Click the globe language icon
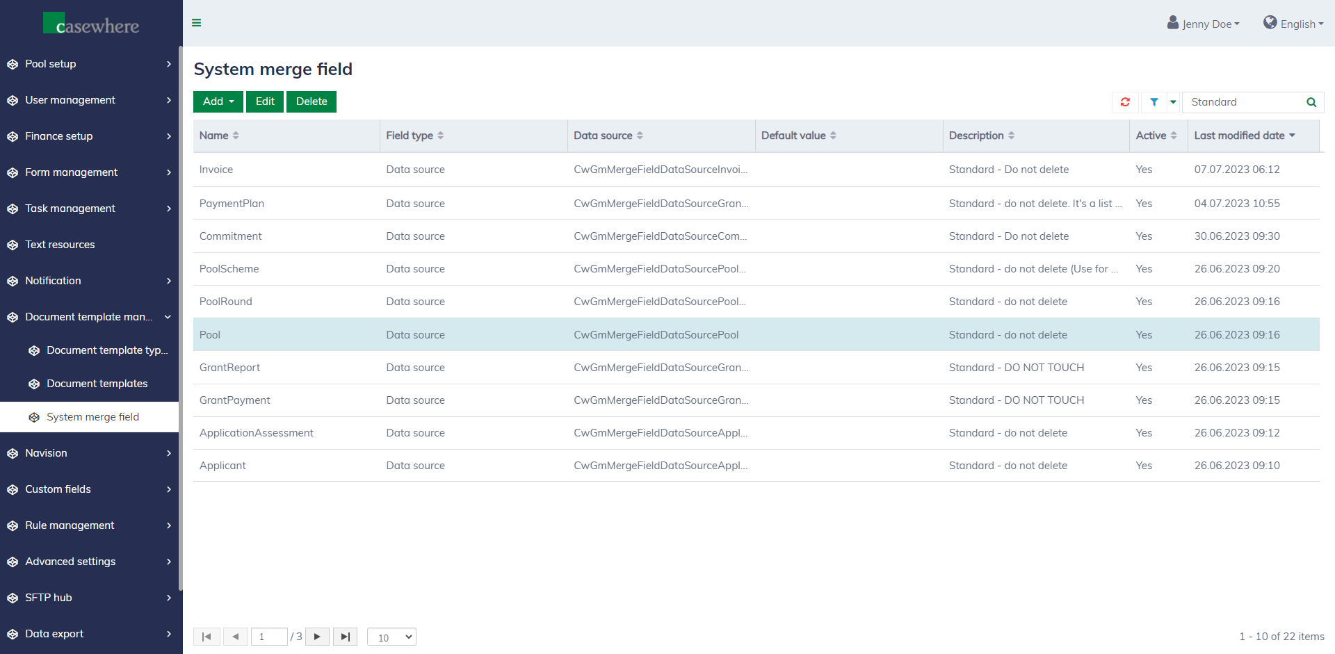Screen dimensions: 1335x654 1270,23
